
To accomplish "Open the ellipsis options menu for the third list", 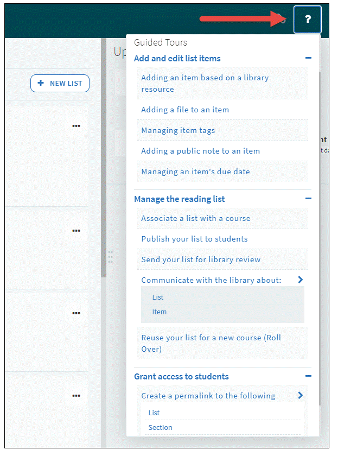I will (x=76, y=313).
